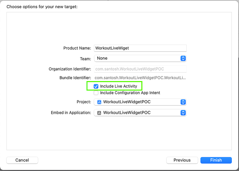Click the 'Include Configuration App Intent' label
Image resolution: width=239 pixels, height=171 pixels.
click(130, 93)
